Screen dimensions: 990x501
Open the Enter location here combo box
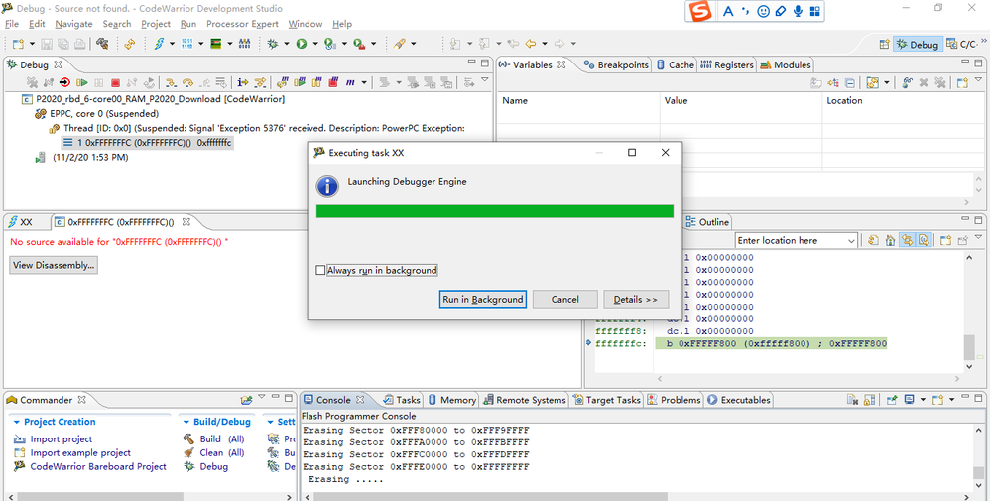point(797,241)
